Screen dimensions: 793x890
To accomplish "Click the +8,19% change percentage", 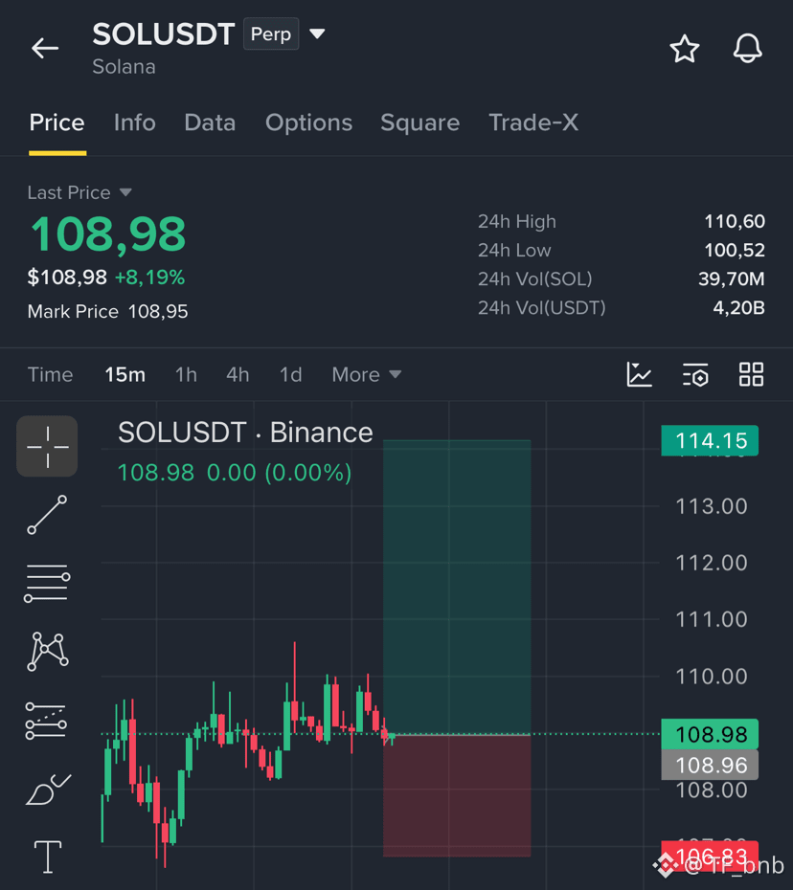I will (150, 278).
